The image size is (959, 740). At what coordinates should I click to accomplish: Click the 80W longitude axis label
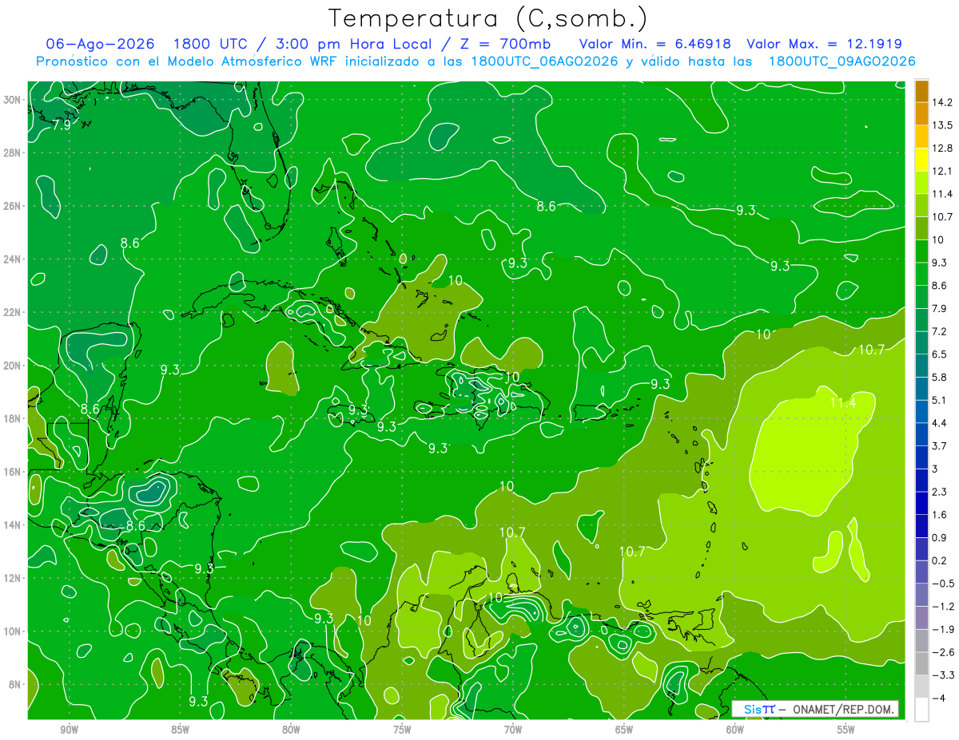[x=291, y=730]
